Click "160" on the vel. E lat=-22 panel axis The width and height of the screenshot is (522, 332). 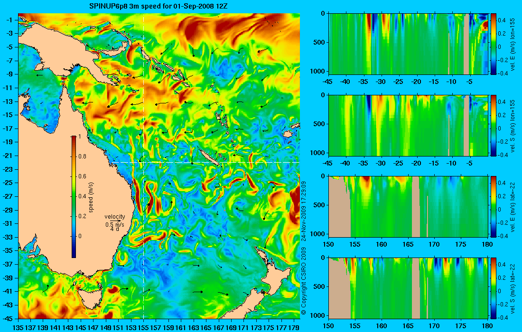(381, 244)
